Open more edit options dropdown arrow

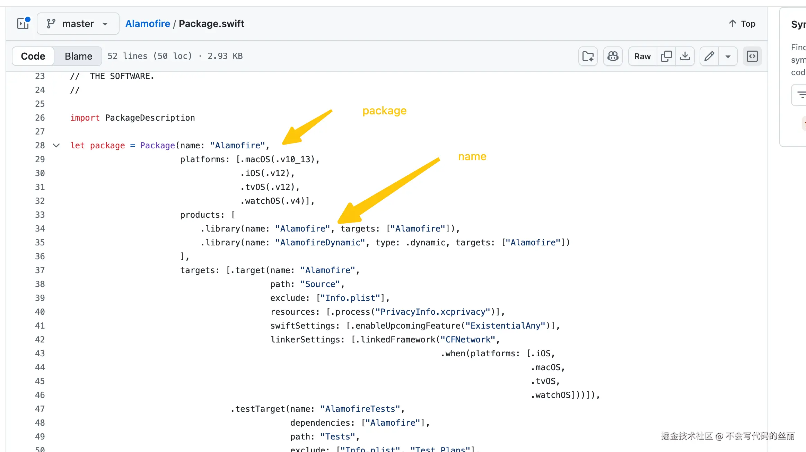click(x=728, y=56)
